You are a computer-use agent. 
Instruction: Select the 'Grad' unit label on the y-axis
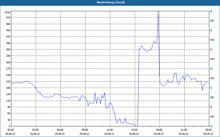click(7, 12)
